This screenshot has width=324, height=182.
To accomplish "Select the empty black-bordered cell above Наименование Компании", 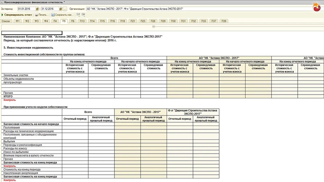I will (32, 33).
